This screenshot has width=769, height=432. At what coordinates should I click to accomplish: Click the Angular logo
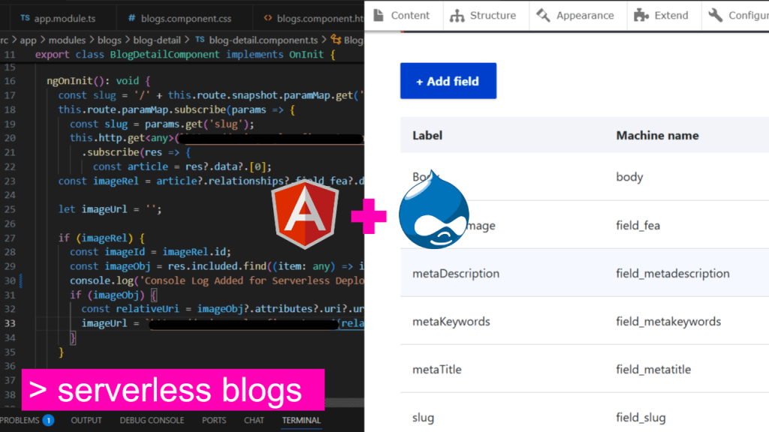click(304, 213)
